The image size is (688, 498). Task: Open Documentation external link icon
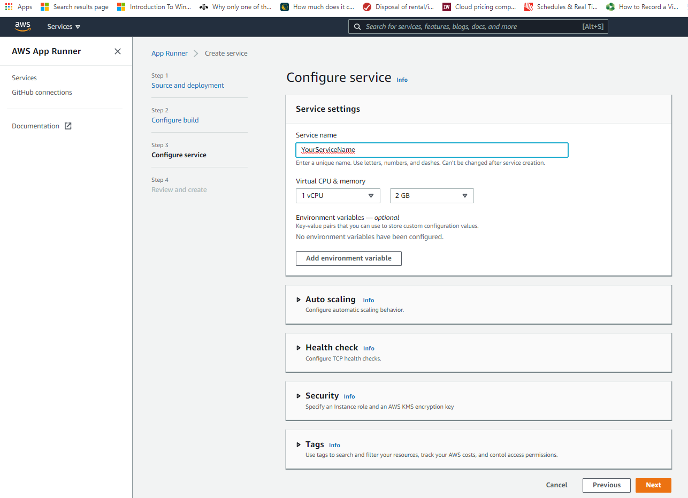tap(68, 126)
